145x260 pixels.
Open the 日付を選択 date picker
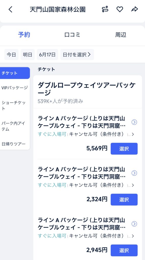coord(77,55)
